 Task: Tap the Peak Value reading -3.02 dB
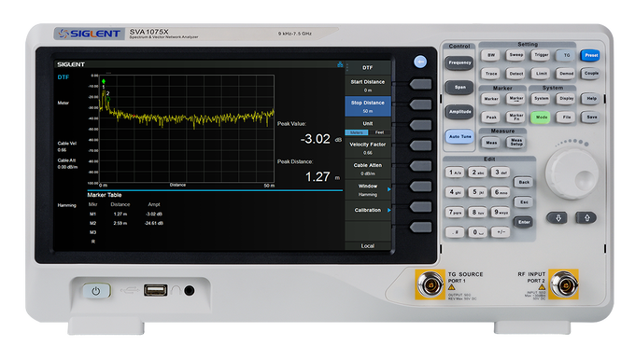(x=320, y=139)
